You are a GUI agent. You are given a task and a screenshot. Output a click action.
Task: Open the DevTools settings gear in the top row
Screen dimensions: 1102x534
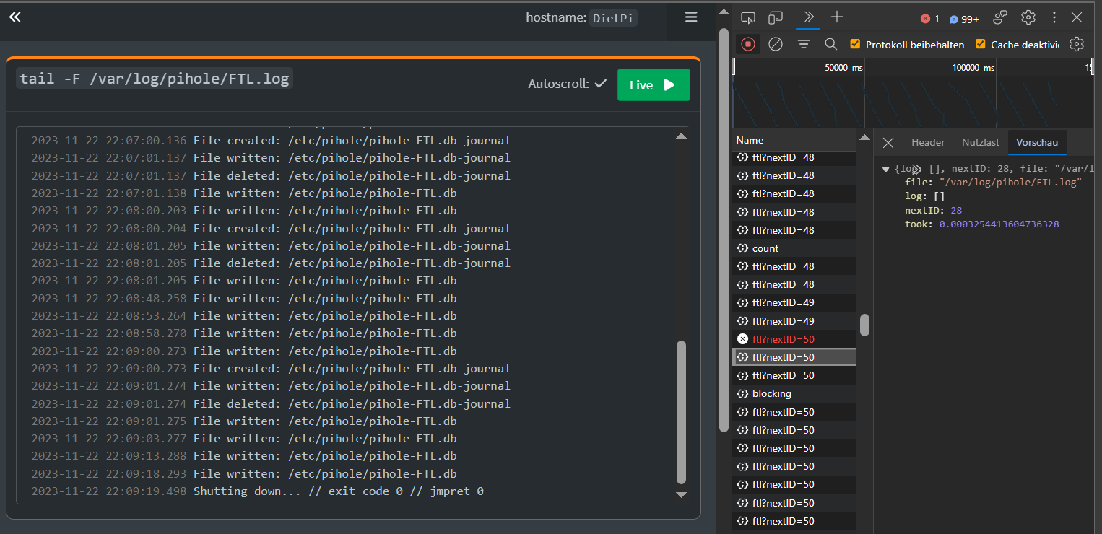pos(1028,17)
